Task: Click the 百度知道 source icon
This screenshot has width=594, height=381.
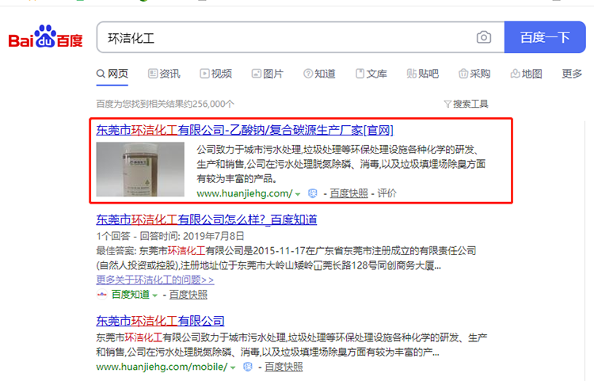Action: pyautogui.click(x=101, y=295)
